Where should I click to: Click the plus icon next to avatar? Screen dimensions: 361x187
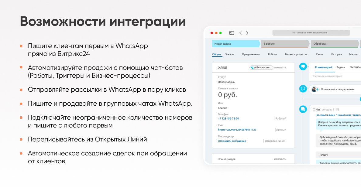click(x=317, y=90)
